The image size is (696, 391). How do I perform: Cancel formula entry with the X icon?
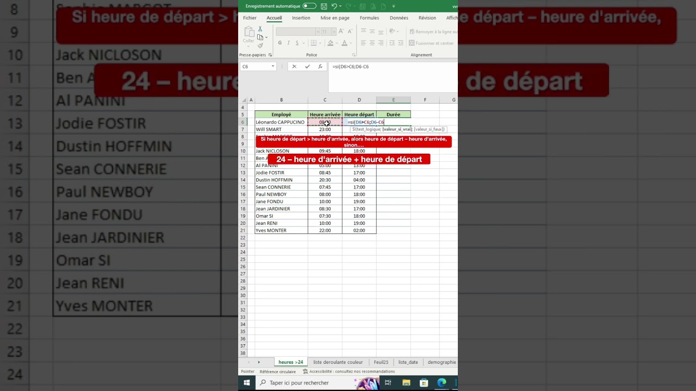click(x=294, y=66)
